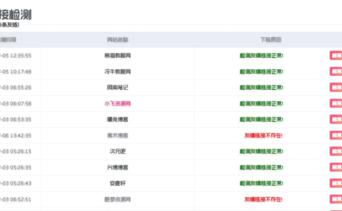This screenshot has width=342, height=211.
Task: Open the 阿南笔记 site link
Action: point(117,87)
